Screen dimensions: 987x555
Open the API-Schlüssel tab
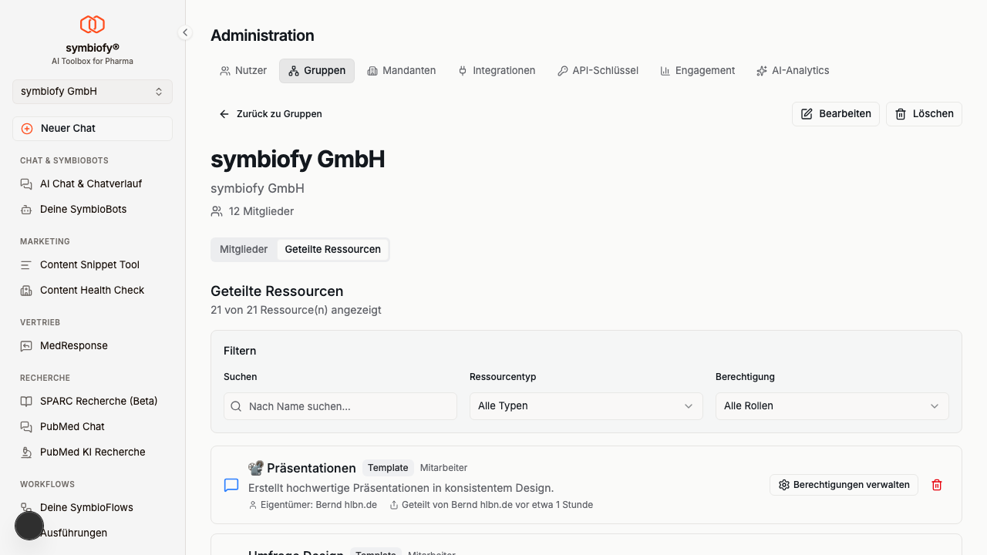click(598, 71)
